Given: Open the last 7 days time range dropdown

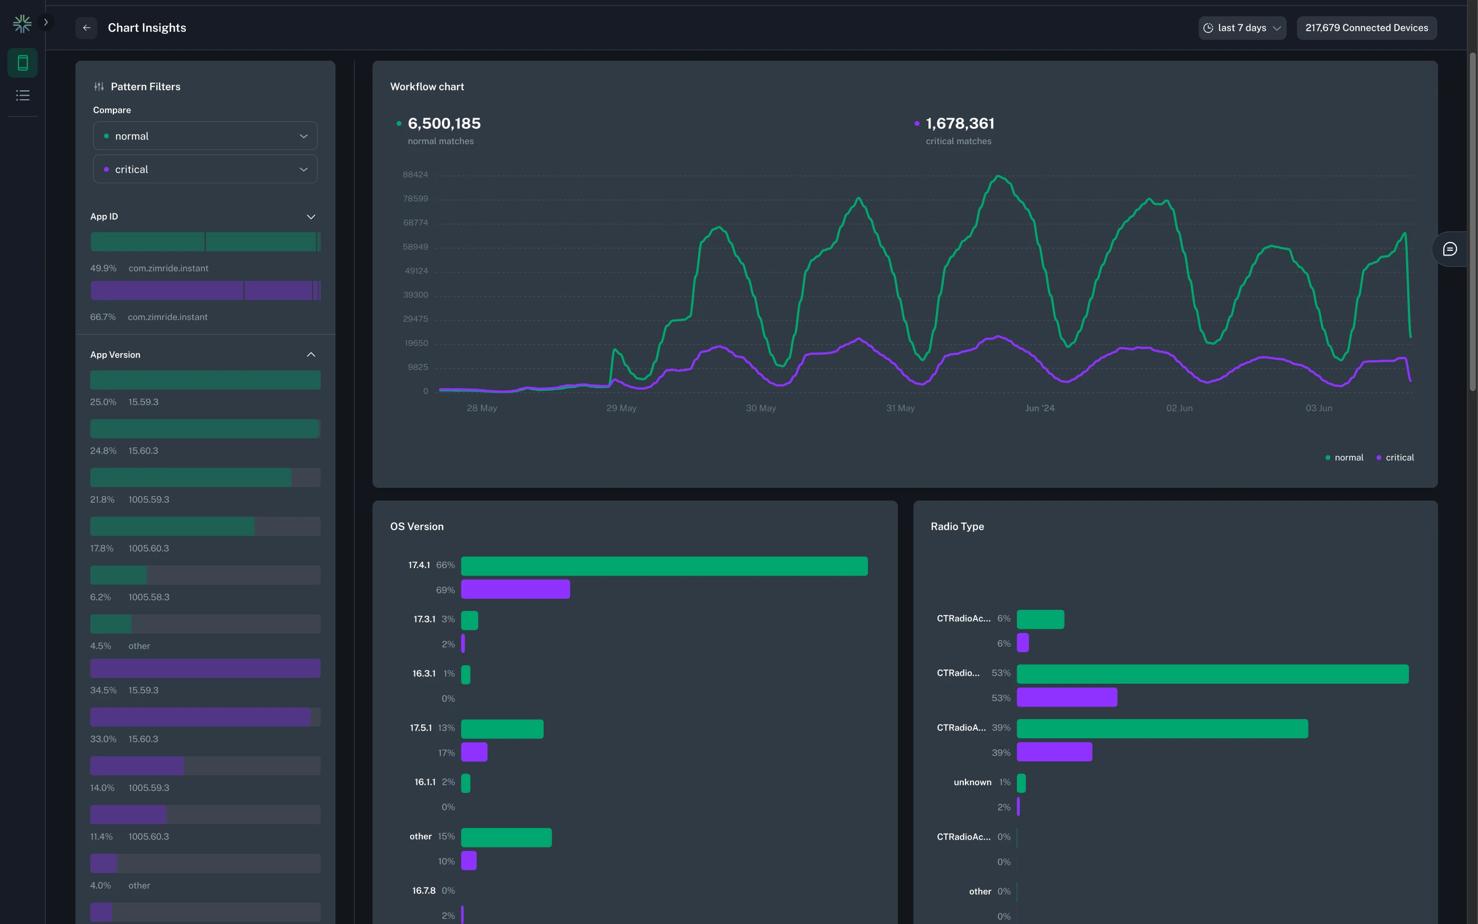Looking at the screenshot, I should (1242, 27).
